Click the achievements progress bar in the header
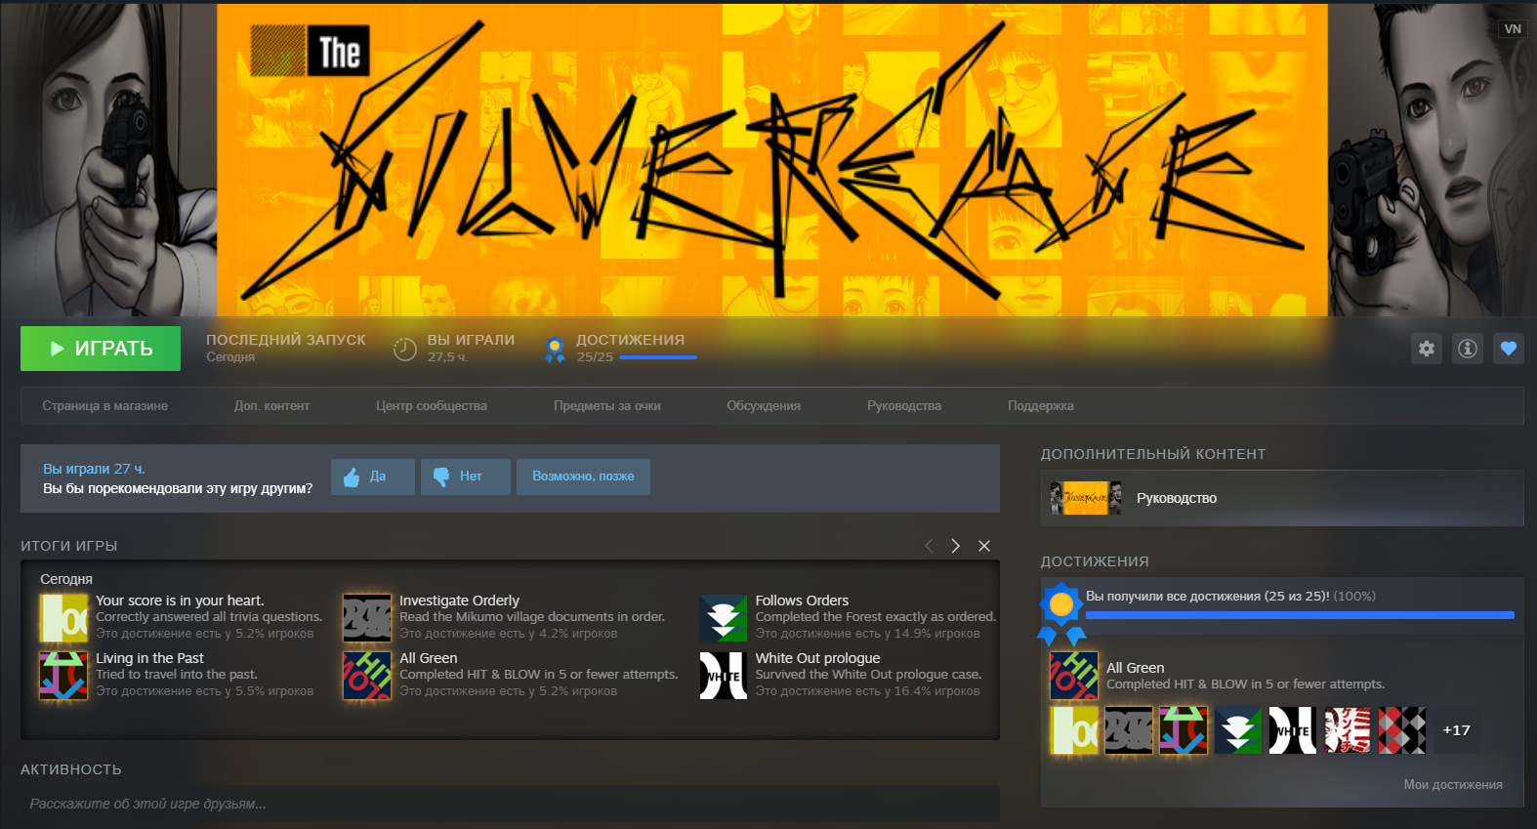The image size is (1537, 829). 657,357
